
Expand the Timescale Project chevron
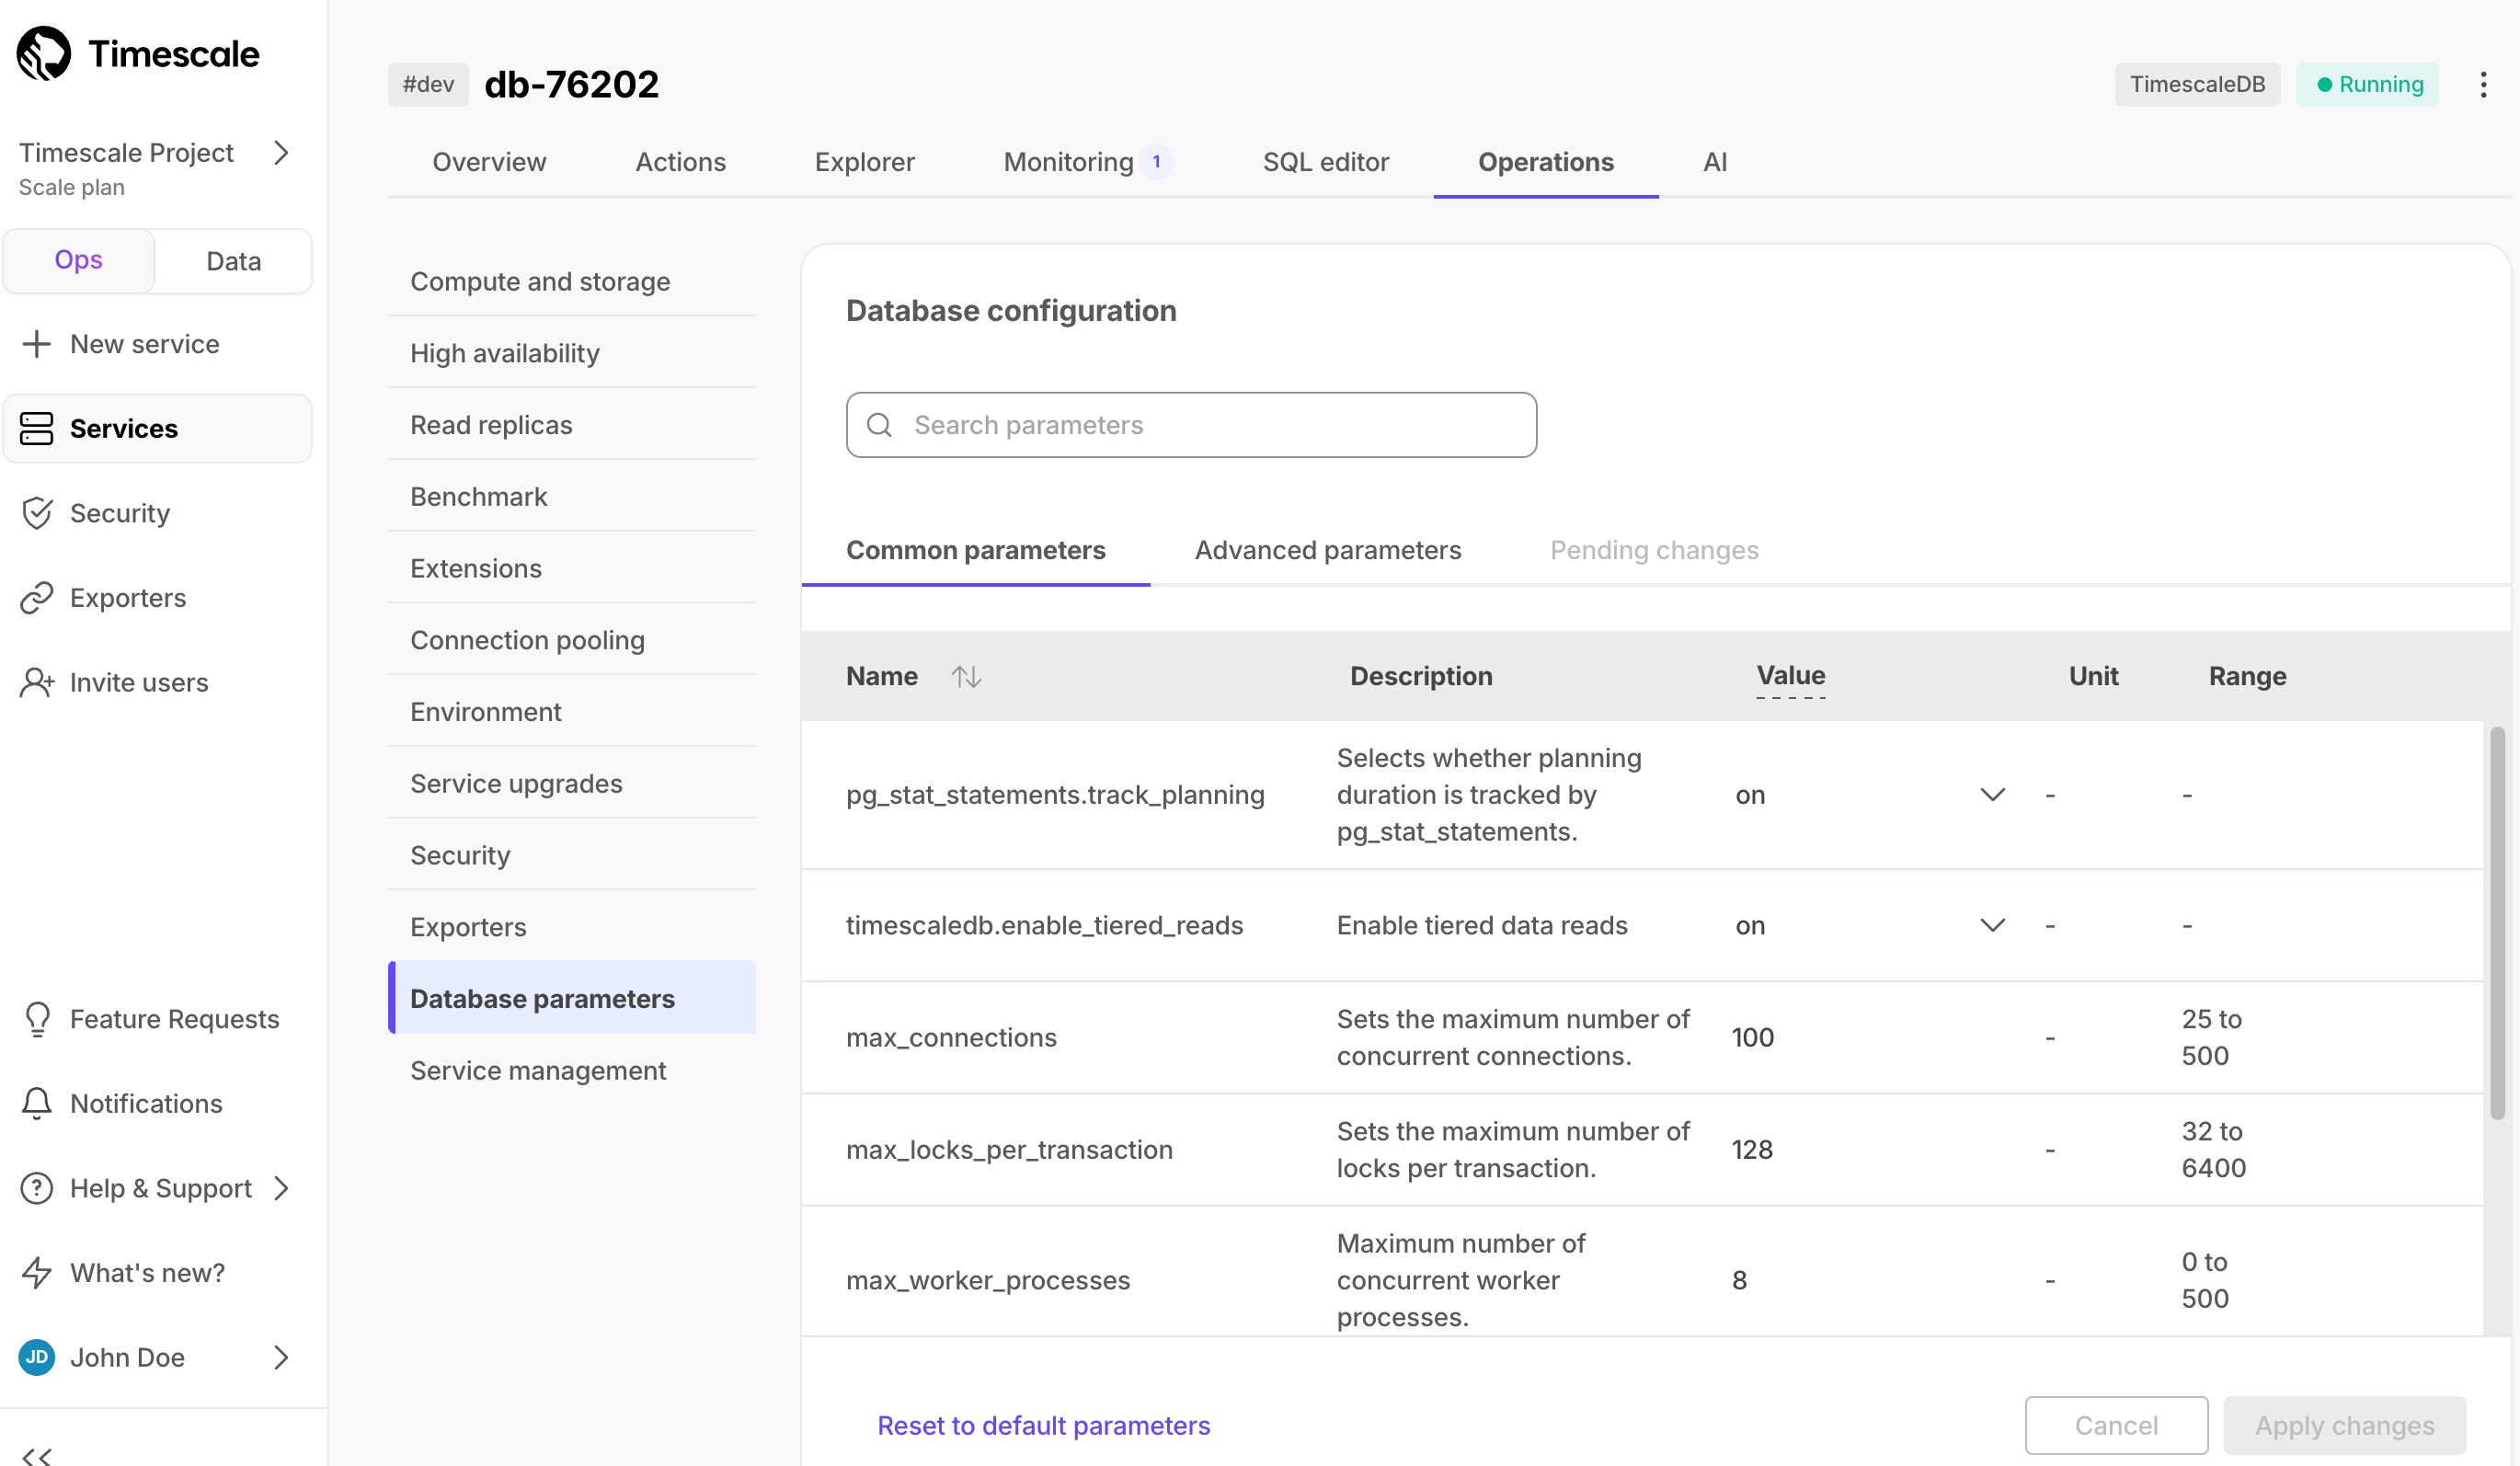281,152
